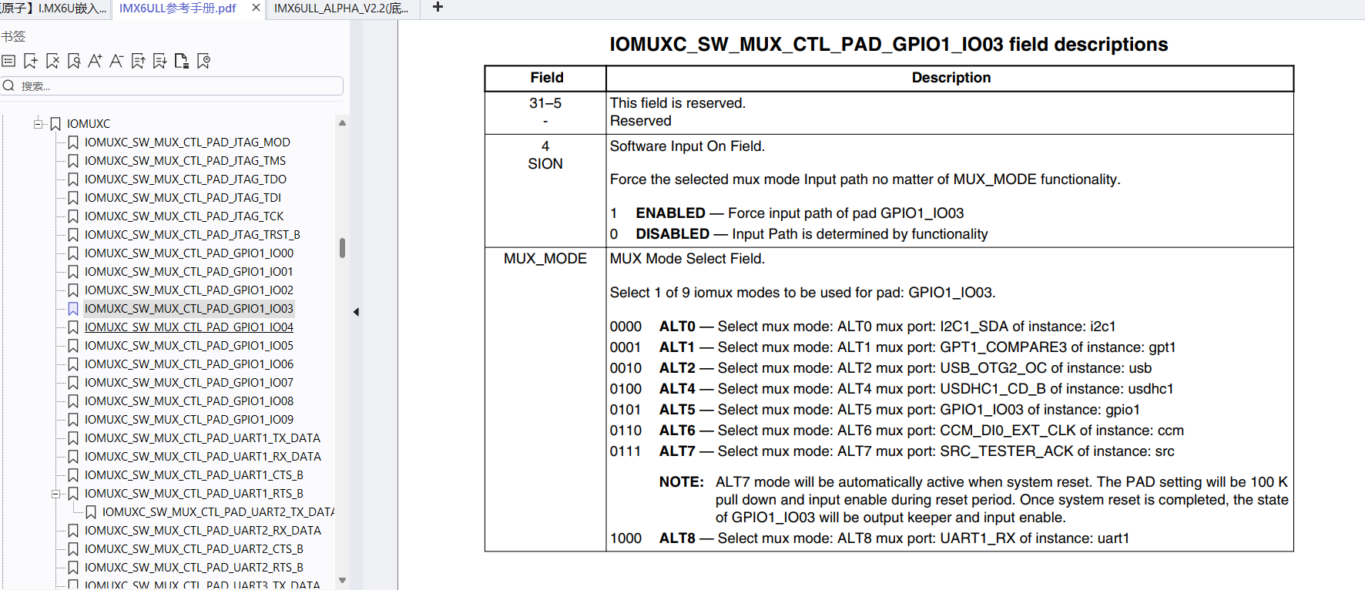
Task: Click the 'ENABLED' SION value line
Action: [786, 213]
